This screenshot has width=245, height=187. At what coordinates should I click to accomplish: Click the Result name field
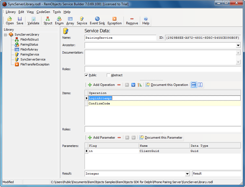217,173
